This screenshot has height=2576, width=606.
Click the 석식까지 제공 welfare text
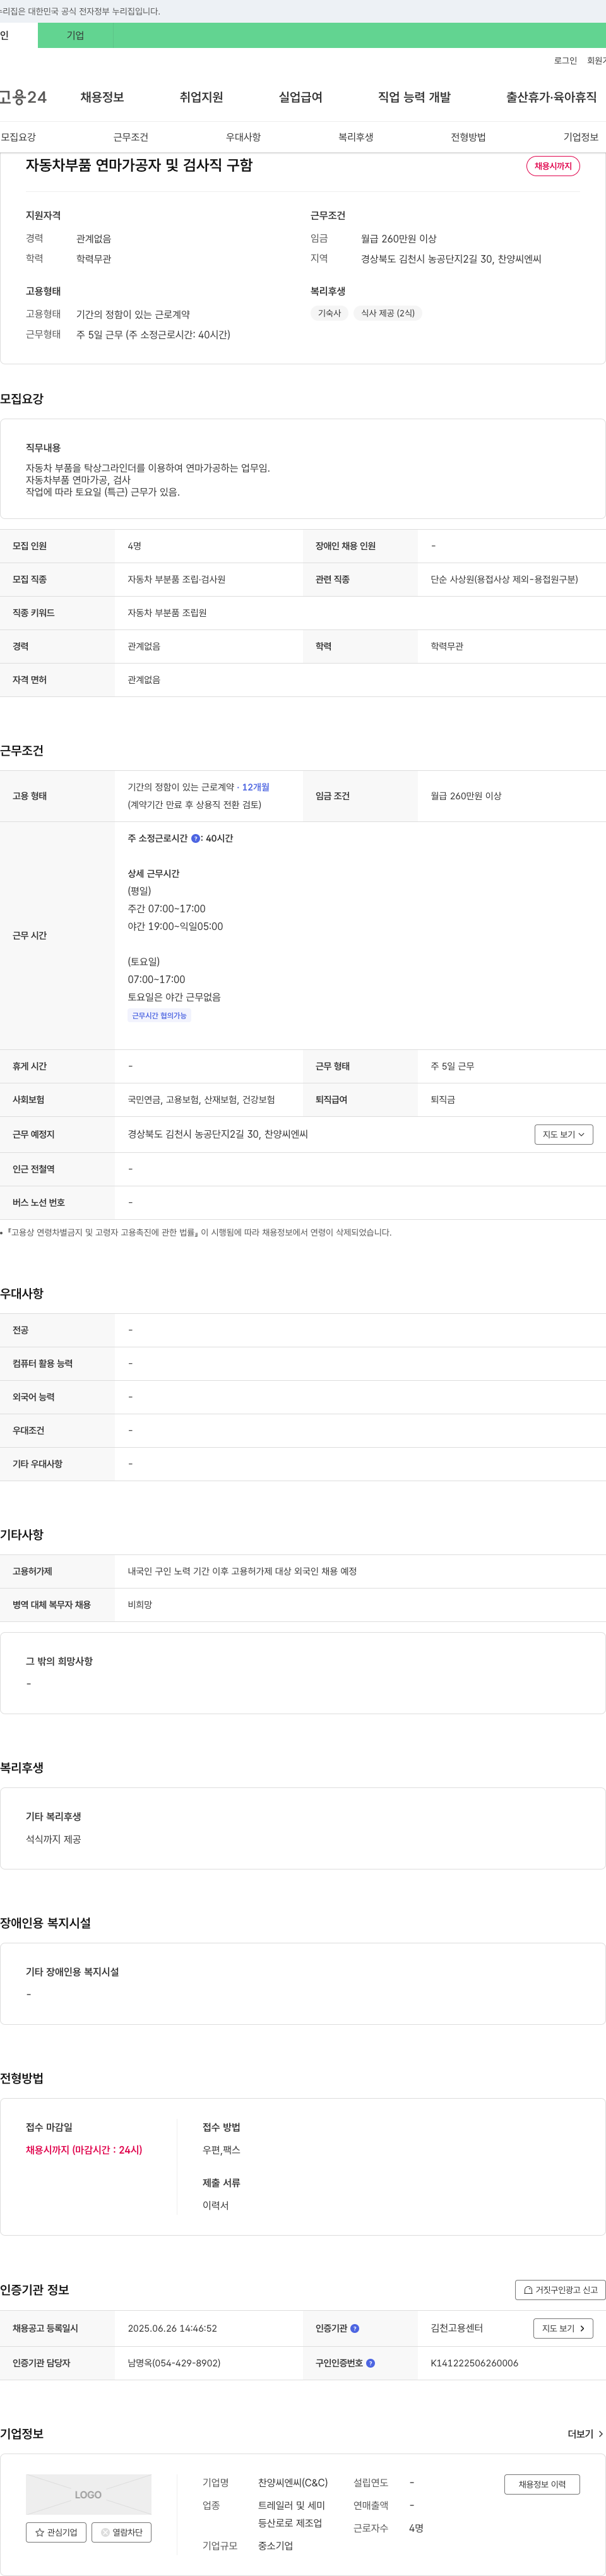(x=54, y=1839)
